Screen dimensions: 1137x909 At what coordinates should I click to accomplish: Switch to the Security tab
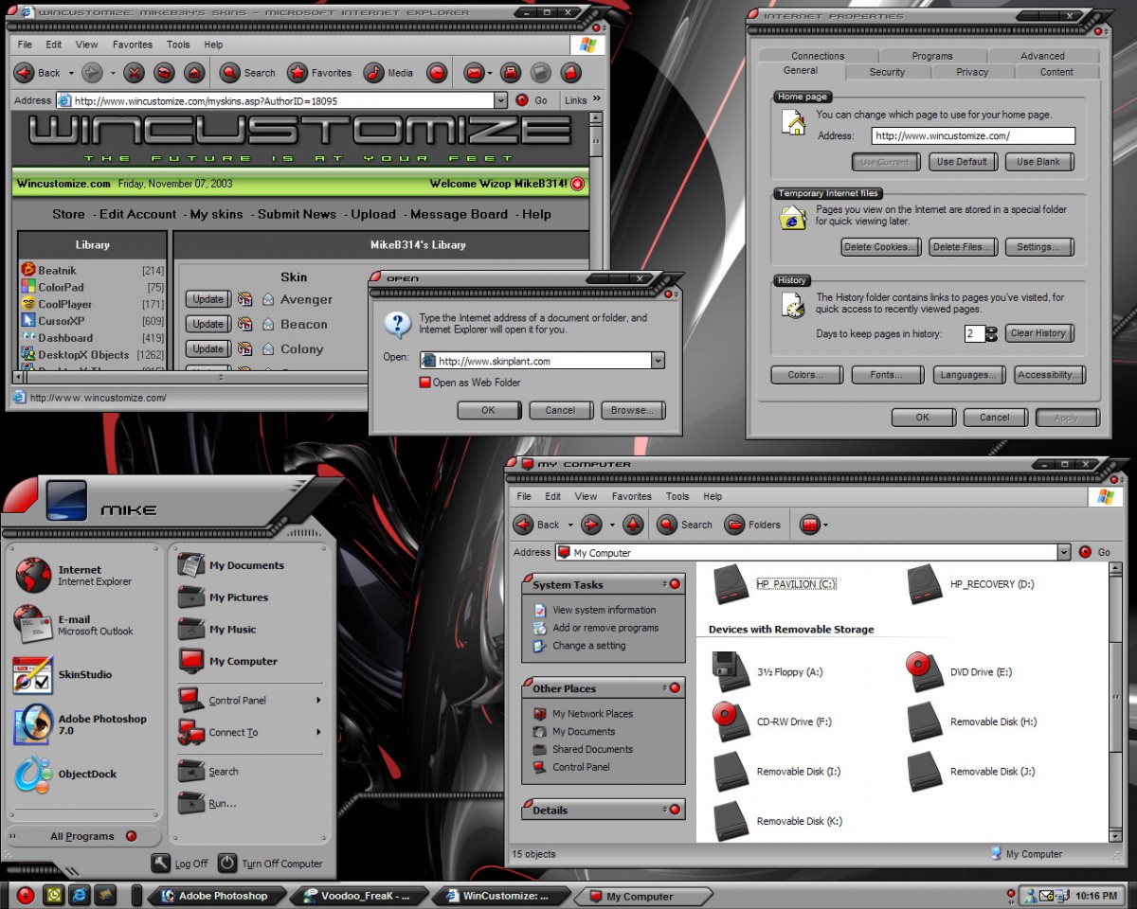click(x=887, y=72)
